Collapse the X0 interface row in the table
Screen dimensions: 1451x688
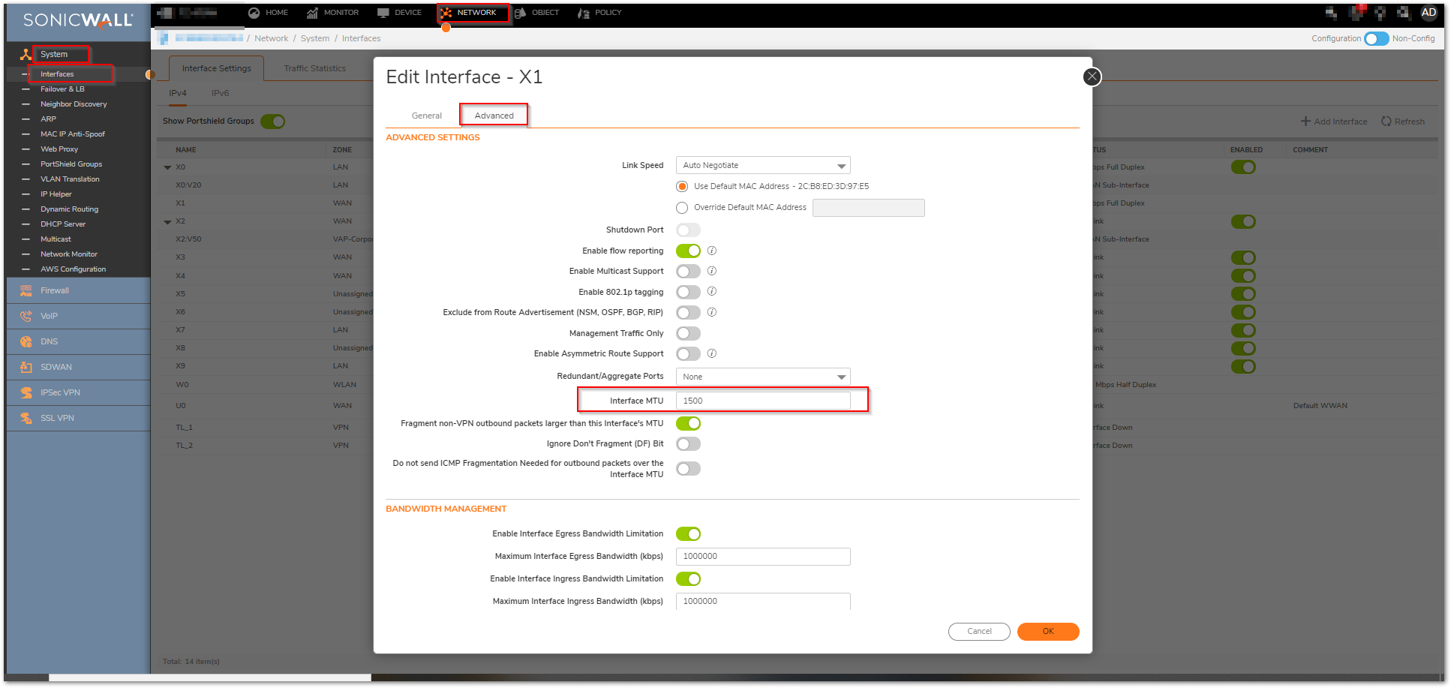pyautogui.click(x=167, y=167)
